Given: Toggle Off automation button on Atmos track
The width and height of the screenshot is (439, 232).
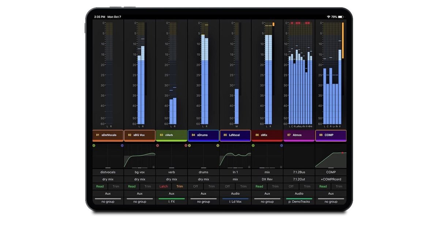Looking at the screenshot, I should [x=291, y=186].
